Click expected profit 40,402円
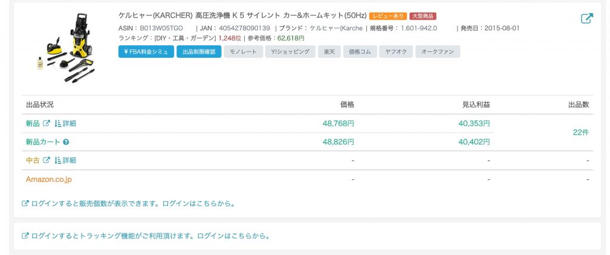This screenshot has height=255, width=610. (x=474, y=142)
